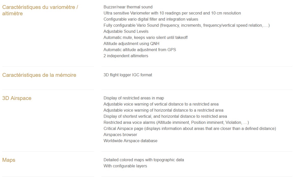
Task: Click 'Detailed colored maps with topographic data'
Action: click(144, 160)
